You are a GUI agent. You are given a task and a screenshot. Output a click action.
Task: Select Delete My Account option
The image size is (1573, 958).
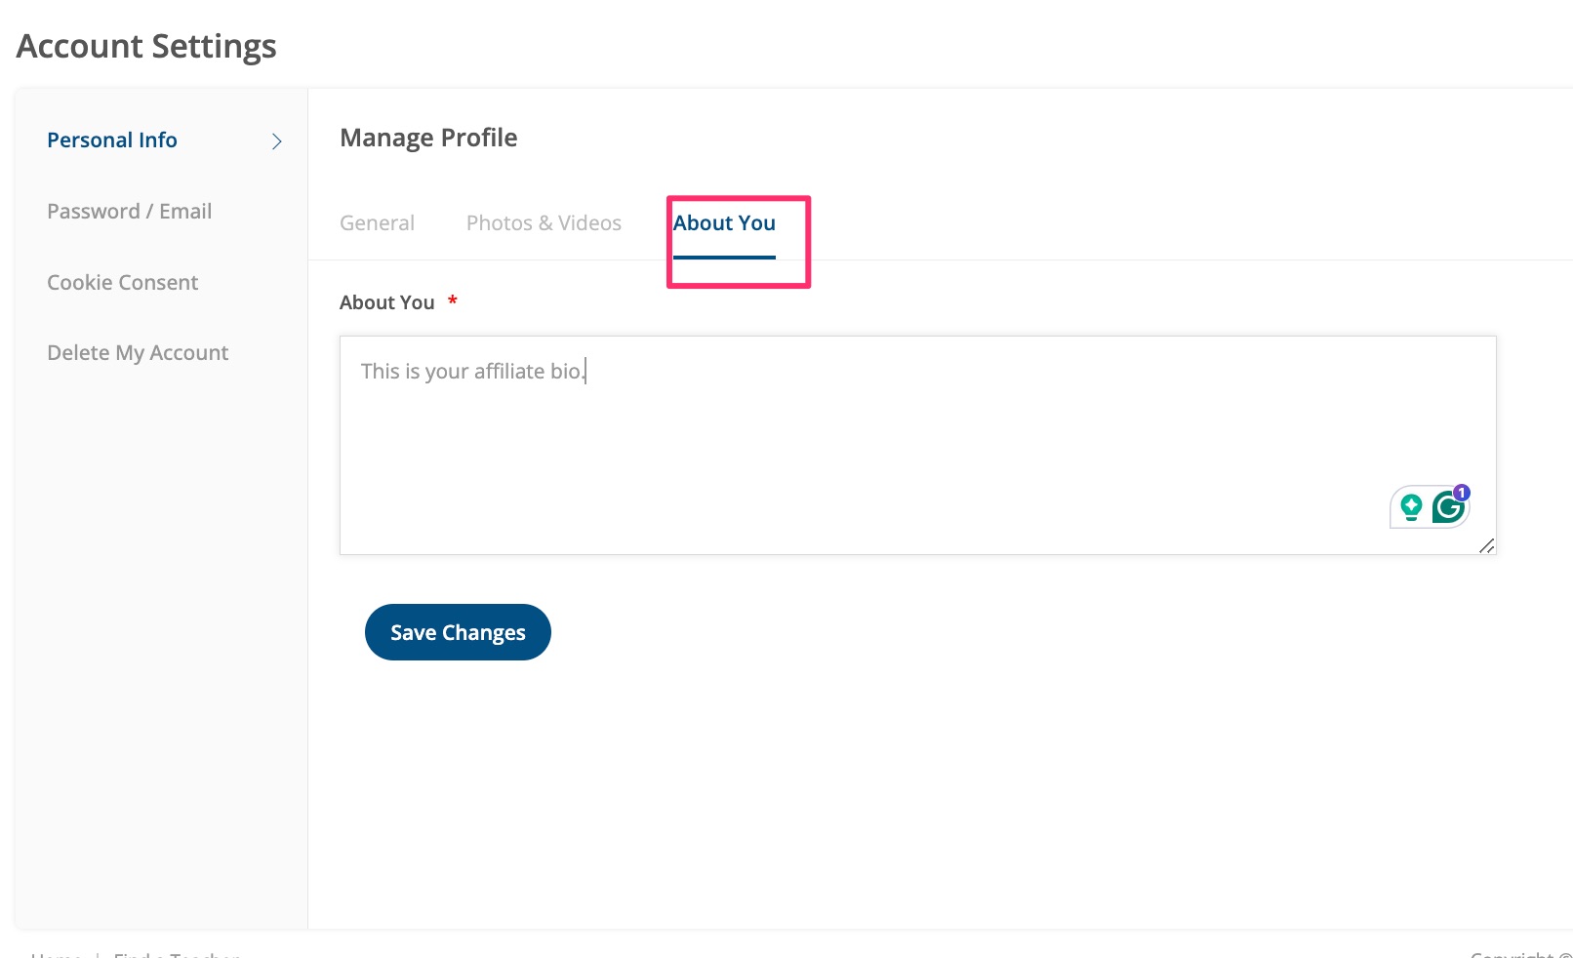138,353
